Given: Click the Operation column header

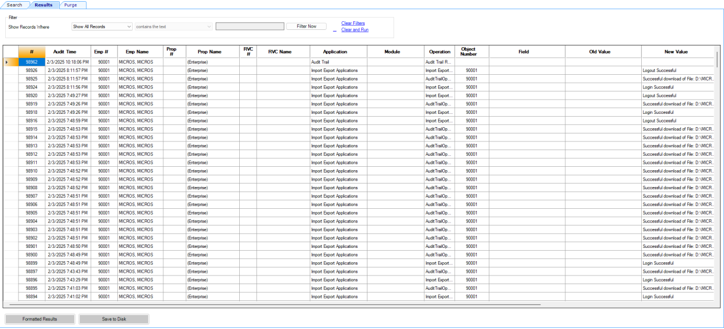Looking at the screenshot, I should pos(439,52).
